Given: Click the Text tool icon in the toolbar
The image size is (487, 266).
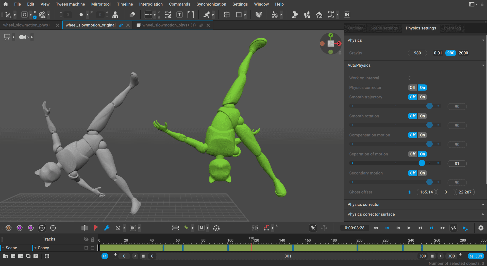Looking at the screenshot, I should pyautogui.click(x=179, y=14).
